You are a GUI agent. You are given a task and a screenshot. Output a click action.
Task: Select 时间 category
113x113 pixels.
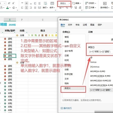(x=67, y=60)
